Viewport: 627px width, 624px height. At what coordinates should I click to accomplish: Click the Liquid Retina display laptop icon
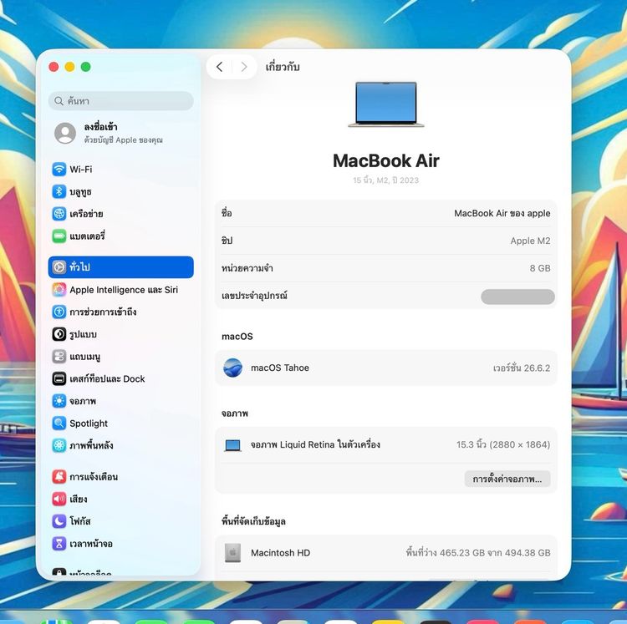click(232, 445)
